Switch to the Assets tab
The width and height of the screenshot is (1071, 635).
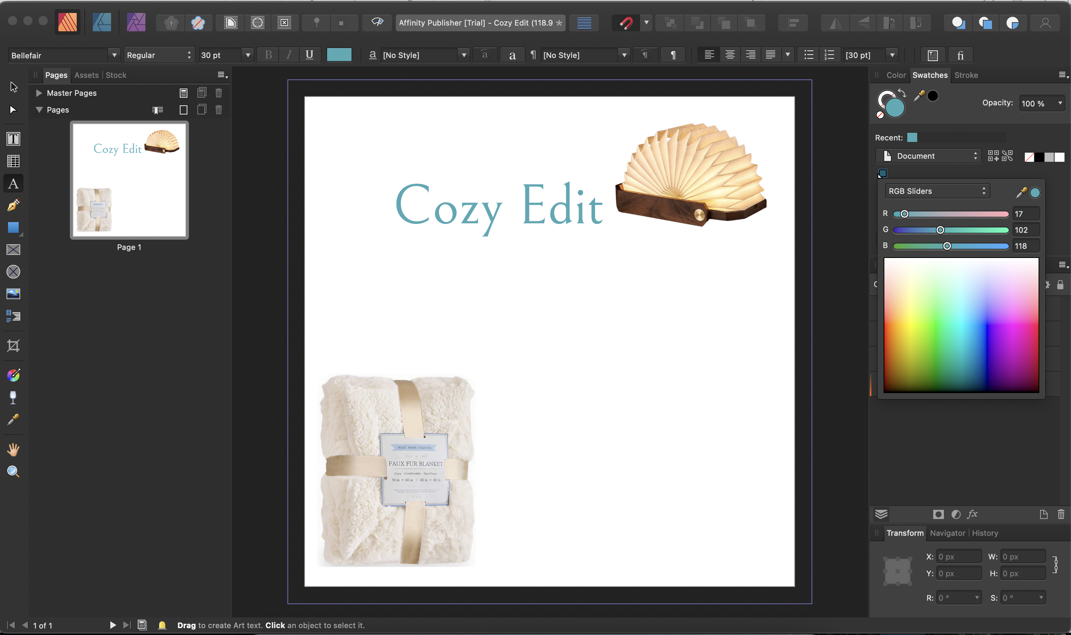(86, 75)
